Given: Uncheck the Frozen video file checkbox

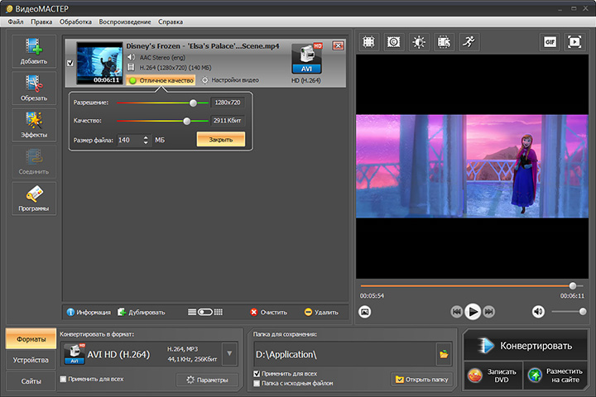Looking at the screenshot, I should (70, 63).
